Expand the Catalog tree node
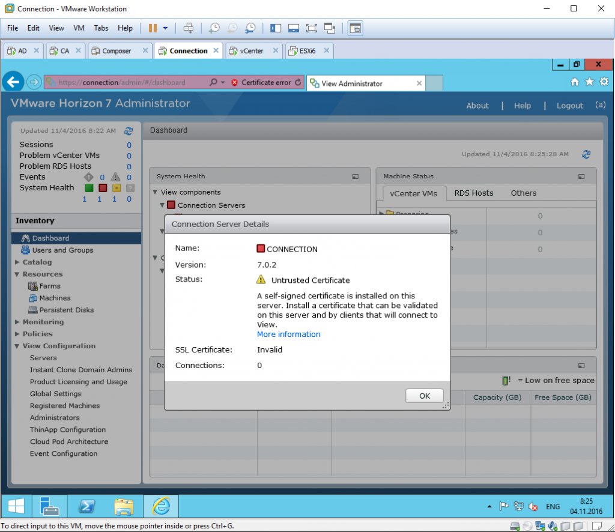The width and height of the screenshot is (615, 532). 17,262
